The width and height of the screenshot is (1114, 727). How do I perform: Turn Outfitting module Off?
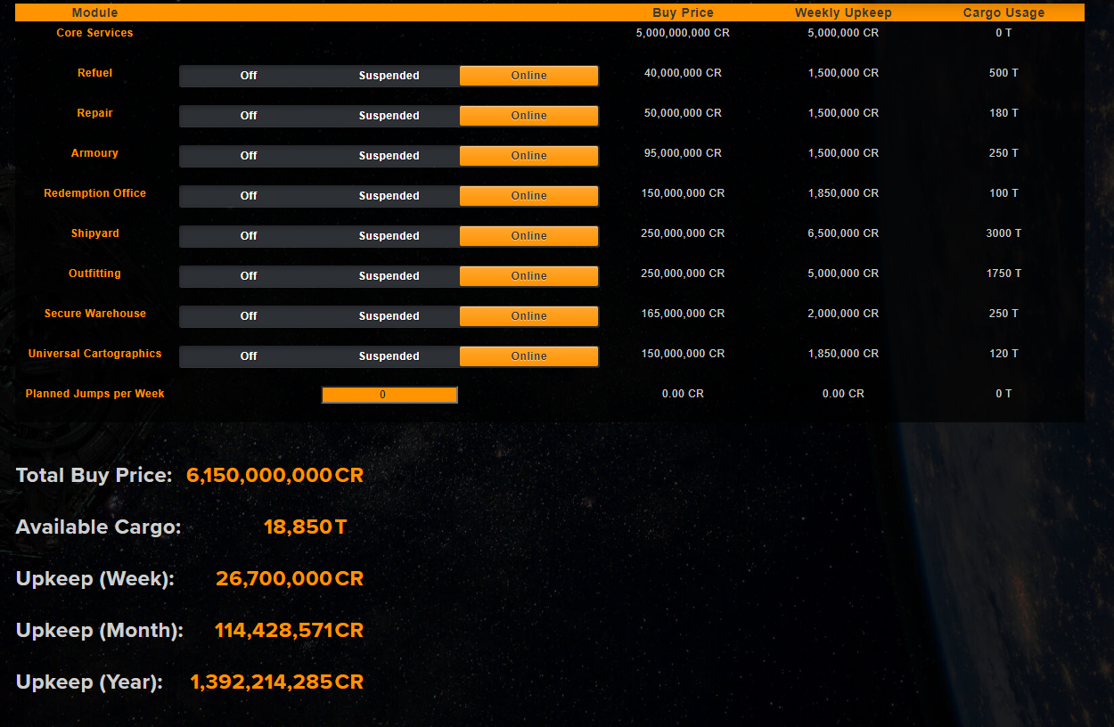point(249,276)
